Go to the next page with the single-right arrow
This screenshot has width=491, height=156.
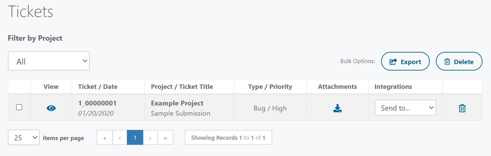click(150, 138)
